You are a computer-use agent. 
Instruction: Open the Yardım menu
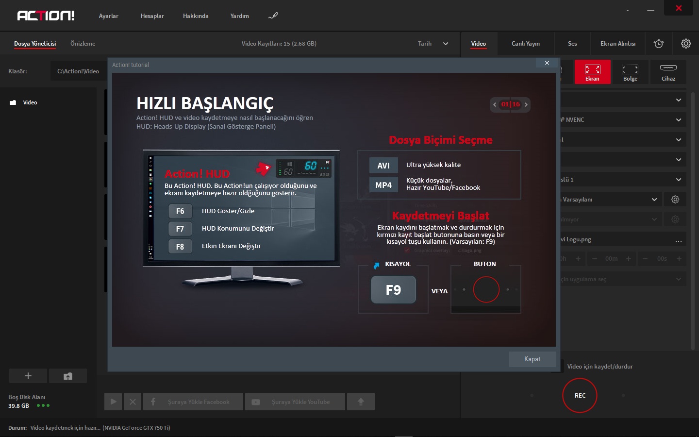[239, 16]
